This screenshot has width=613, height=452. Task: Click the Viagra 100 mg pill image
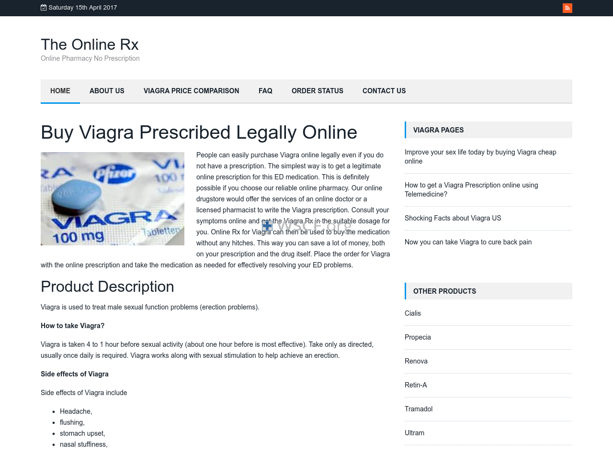(113, 198)
